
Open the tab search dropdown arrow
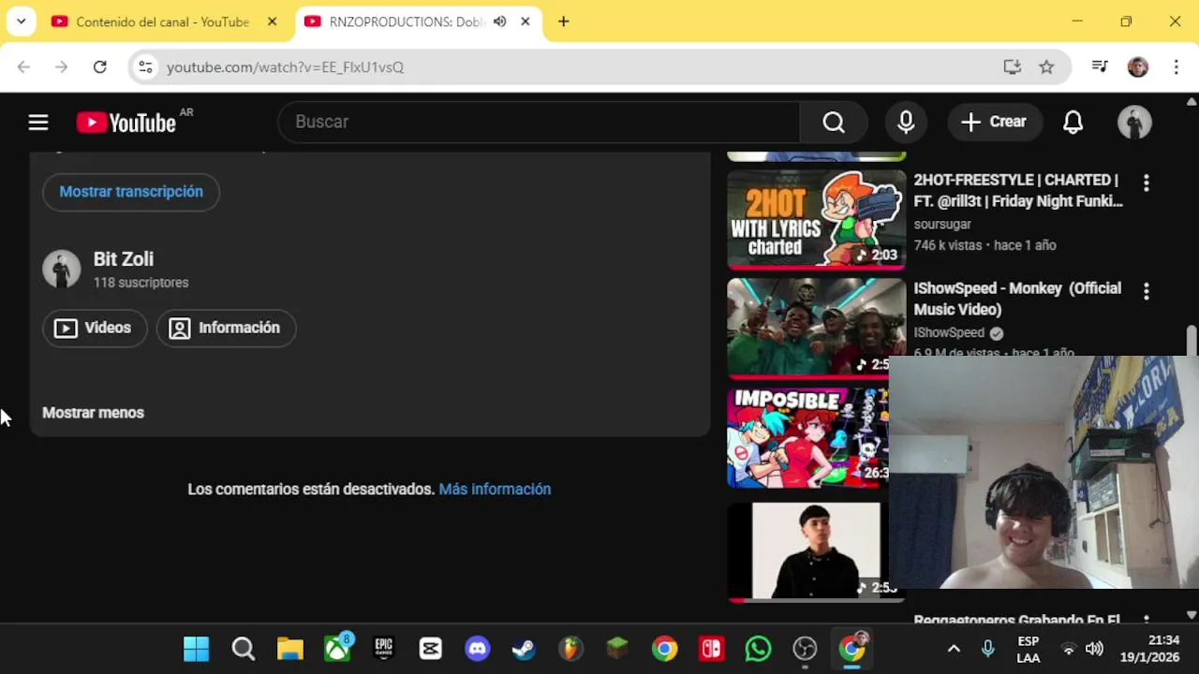(x=21, y=22)
